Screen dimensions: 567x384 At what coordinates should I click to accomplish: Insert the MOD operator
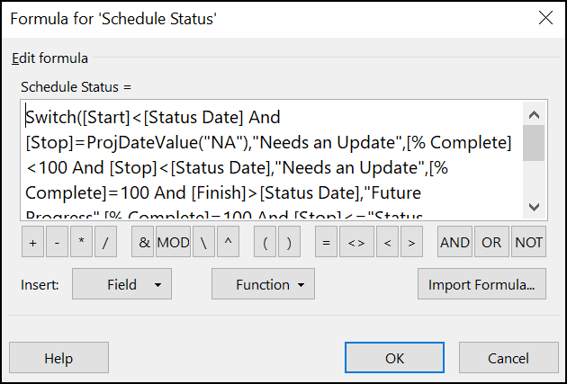[x=173, y=242]
